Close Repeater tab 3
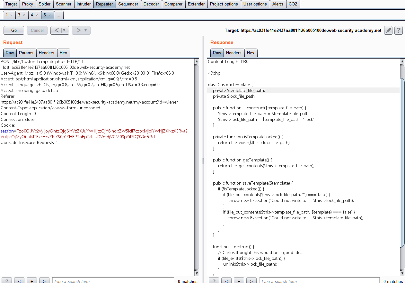Image resolution: width=405 pixels, height=283 pixels. (x=24, y=15)
